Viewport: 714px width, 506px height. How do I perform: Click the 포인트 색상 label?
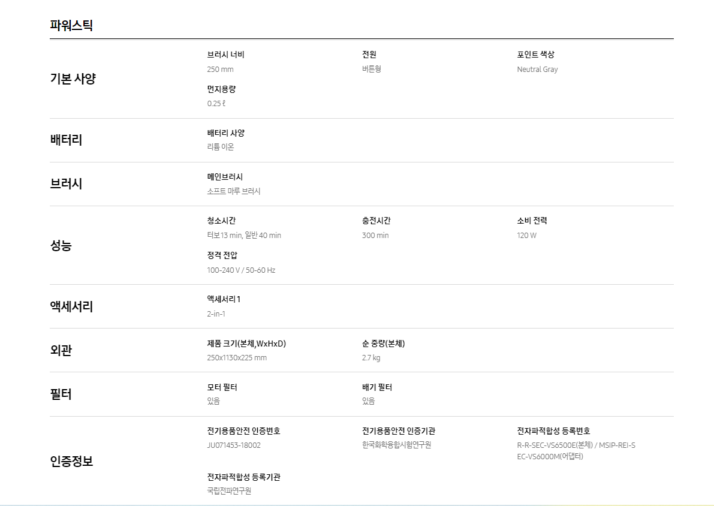(x=535, y=55)
